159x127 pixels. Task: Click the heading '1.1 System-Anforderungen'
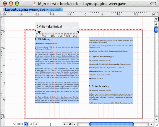coord(101,57)
